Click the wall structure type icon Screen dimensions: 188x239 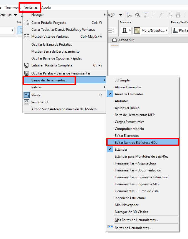(x=125, y=30)
